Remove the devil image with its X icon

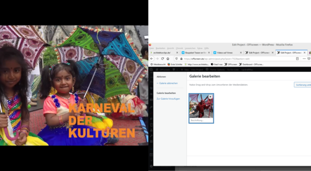tap(210, 97)
